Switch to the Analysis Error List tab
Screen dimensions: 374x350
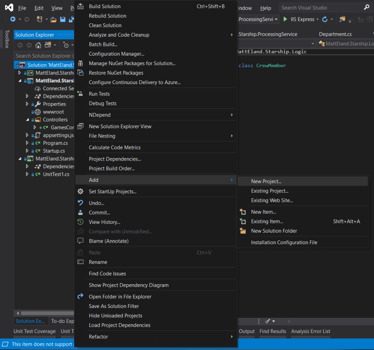click(312, 331)
